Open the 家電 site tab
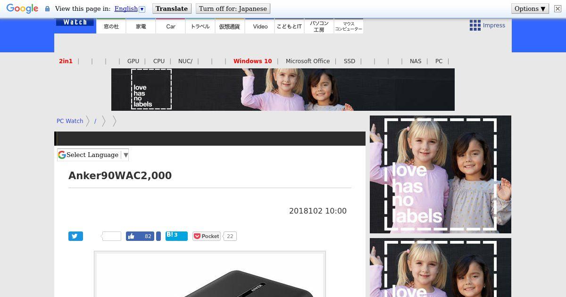This screenshot has width=566, height=297. [141, 26]
